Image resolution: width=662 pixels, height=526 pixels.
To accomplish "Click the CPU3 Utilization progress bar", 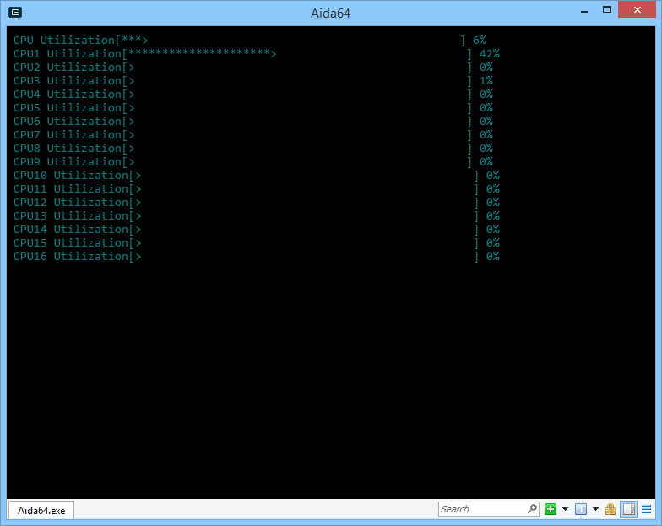I will coord(297,81).
